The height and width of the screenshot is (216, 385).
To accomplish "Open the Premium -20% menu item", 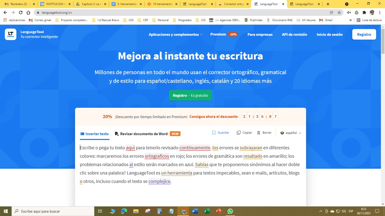I will coord(224,34).
